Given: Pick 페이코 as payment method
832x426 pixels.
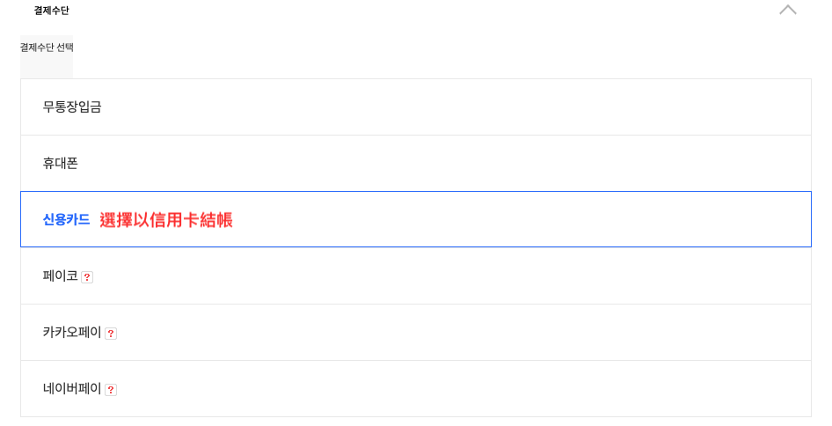Looking at the screenshot, I should [x=415, y=276].
